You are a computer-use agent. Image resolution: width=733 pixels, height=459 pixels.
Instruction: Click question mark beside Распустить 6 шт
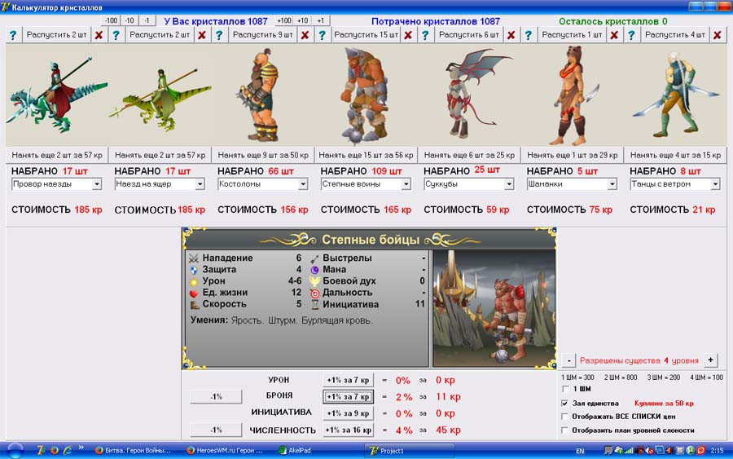[x=425, y=35]
